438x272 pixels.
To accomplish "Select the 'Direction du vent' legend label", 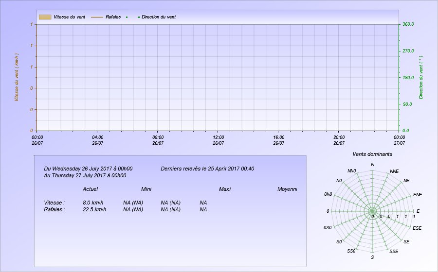I will (159, 17).
